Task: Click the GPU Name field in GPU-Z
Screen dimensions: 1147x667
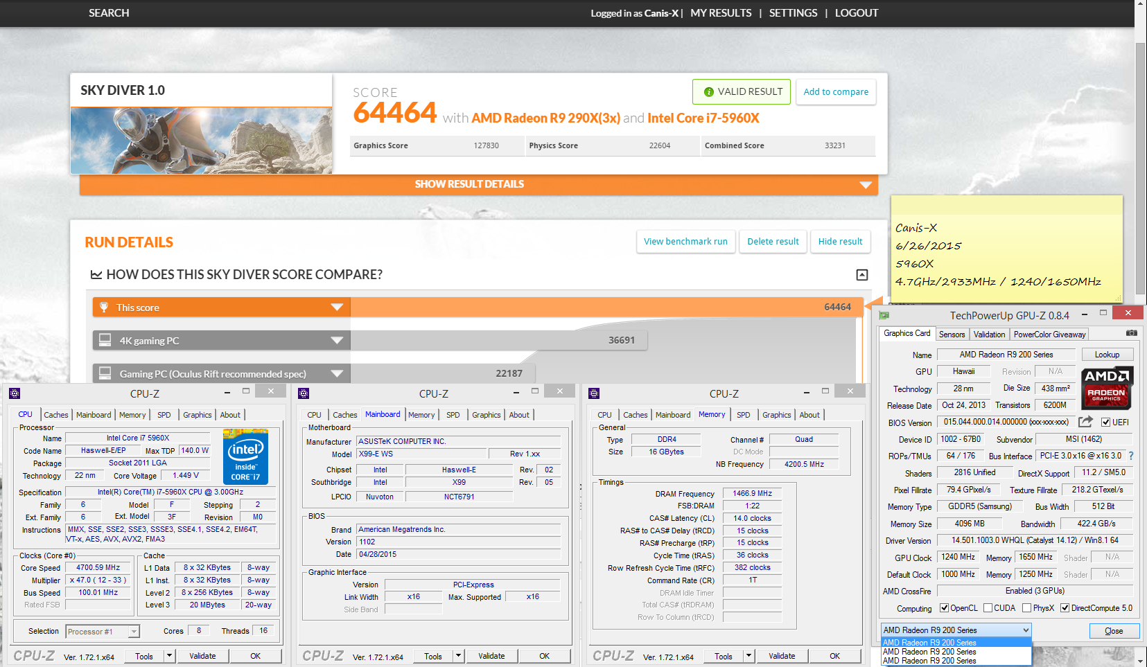Action: coord(1006,355)
